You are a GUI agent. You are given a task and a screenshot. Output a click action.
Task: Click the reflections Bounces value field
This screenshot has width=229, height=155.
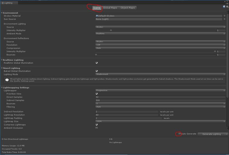tap(221, 55)
